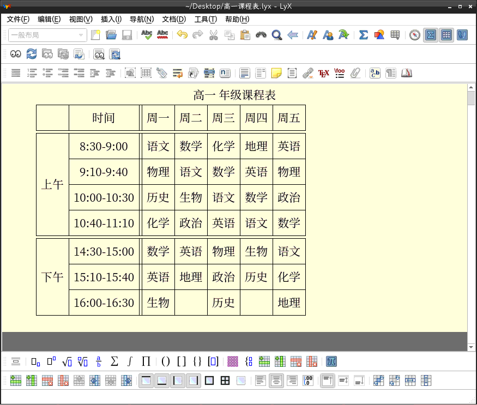Toggle the table toolbar button
Image resolution: width=477 pixels, height=405 pixels.
pyautogui.click(x=446, y=35)
